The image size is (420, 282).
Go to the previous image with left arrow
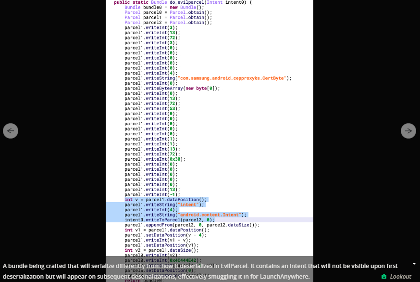tap(11, 131)
